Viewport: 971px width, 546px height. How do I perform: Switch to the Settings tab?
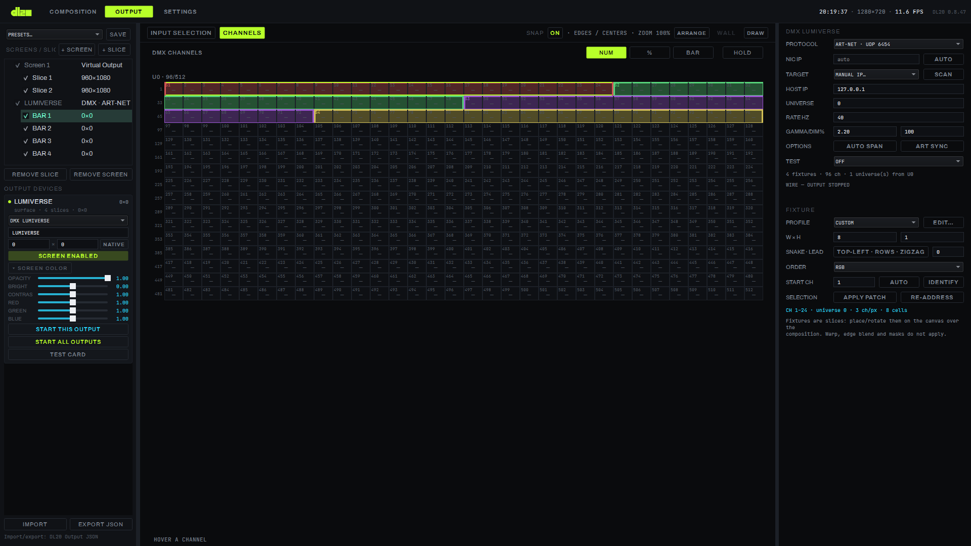point(180,12)
